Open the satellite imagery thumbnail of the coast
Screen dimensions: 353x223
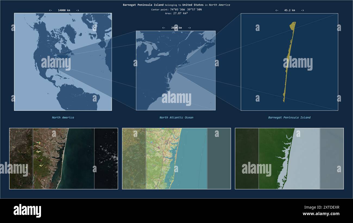[64, 159]
